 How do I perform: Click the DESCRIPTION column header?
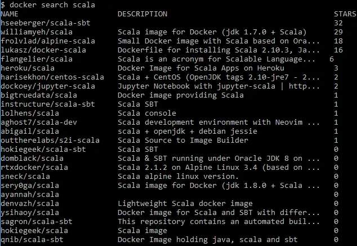tap(142, 14)
